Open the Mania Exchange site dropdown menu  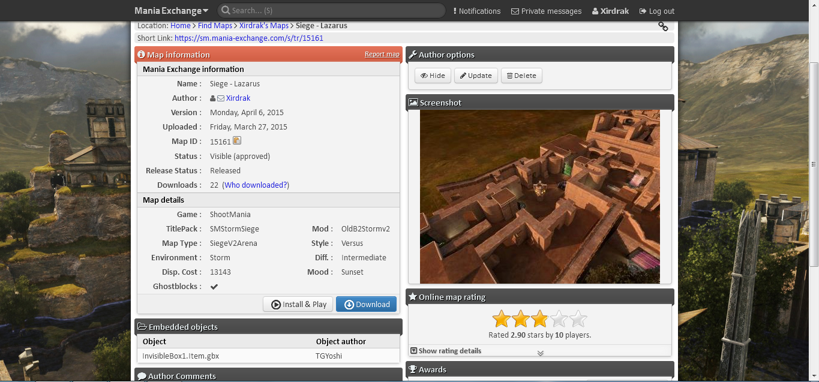171,11
